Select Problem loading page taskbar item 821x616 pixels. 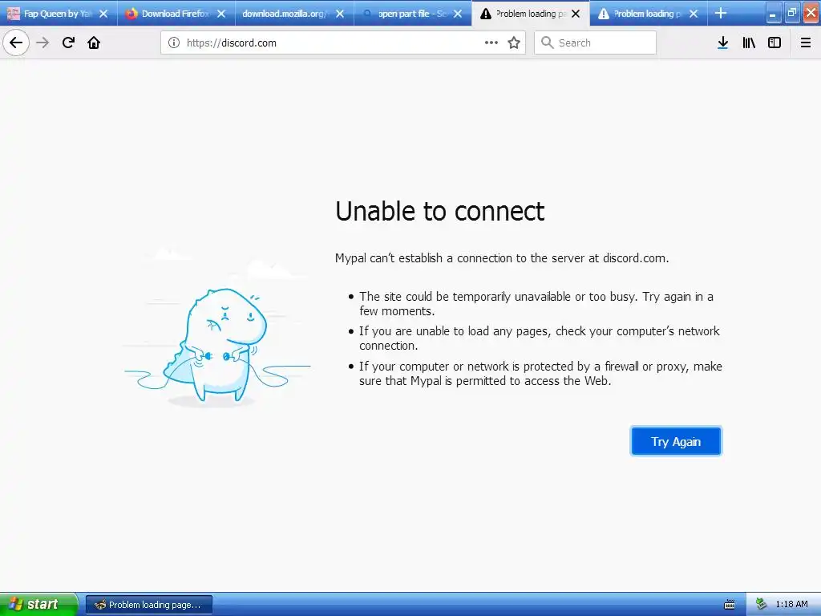pyautogui.click(x=148, y=605)
